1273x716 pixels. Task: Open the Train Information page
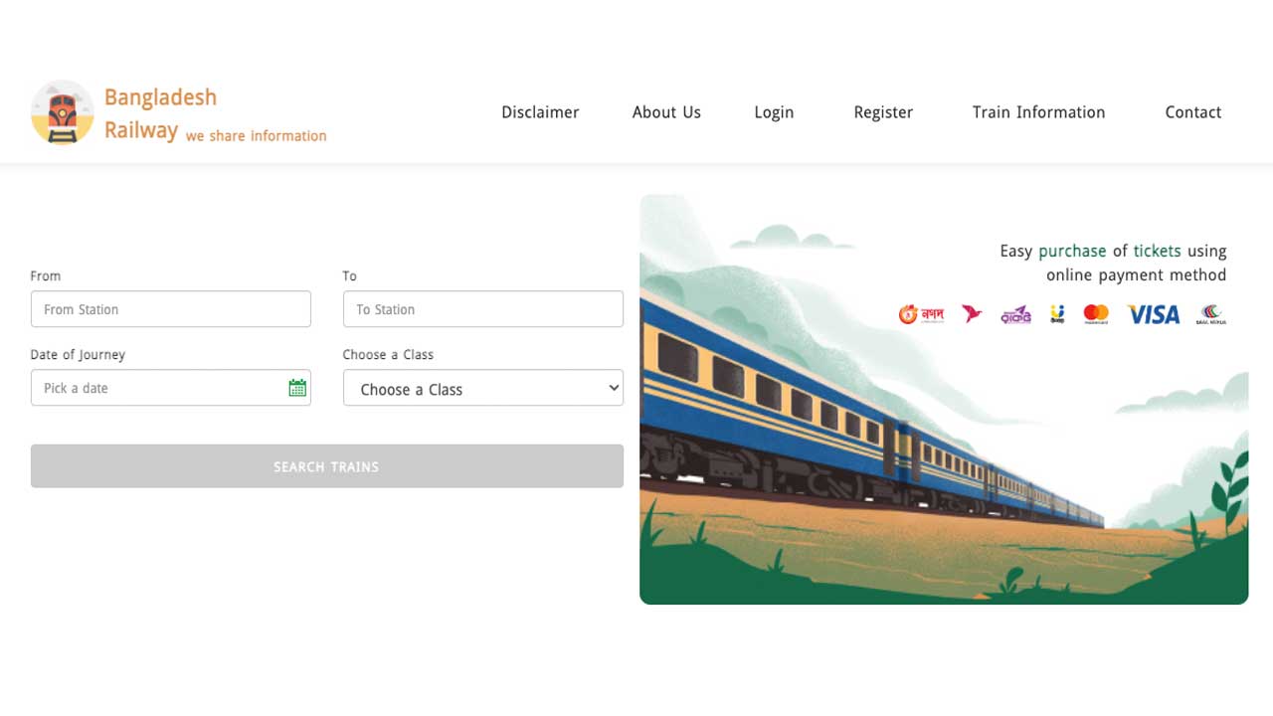pyautogui.click(x=1038, y=112)
